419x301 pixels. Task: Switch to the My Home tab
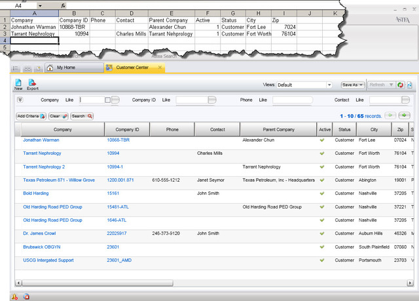click(x=74, y=68)
